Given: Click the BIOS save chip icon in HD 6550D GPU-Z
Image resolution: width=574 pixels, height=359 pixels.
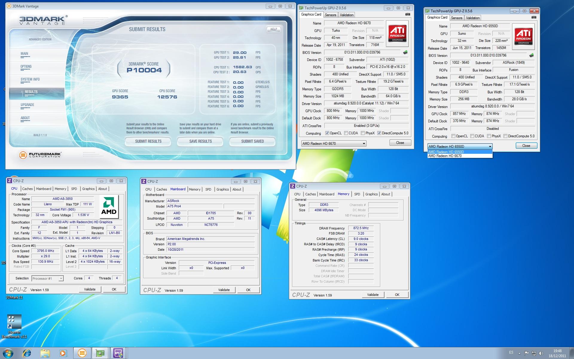Looking at the screenshot, I should (532, 55).
